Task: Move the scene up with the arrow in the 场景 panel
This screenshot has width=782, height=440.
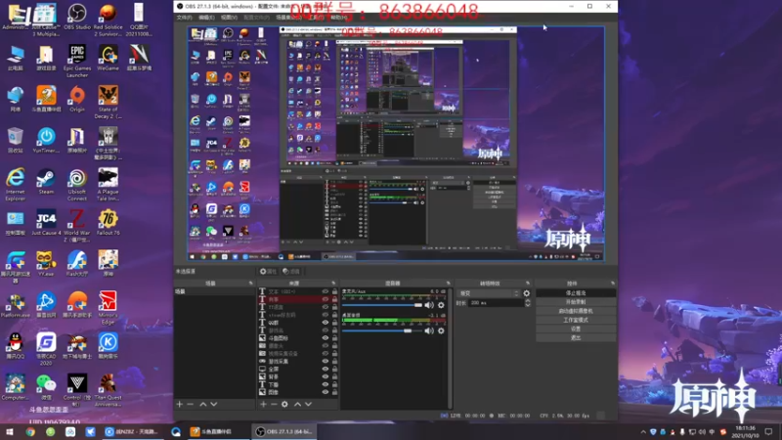Action: pos(203,404)
